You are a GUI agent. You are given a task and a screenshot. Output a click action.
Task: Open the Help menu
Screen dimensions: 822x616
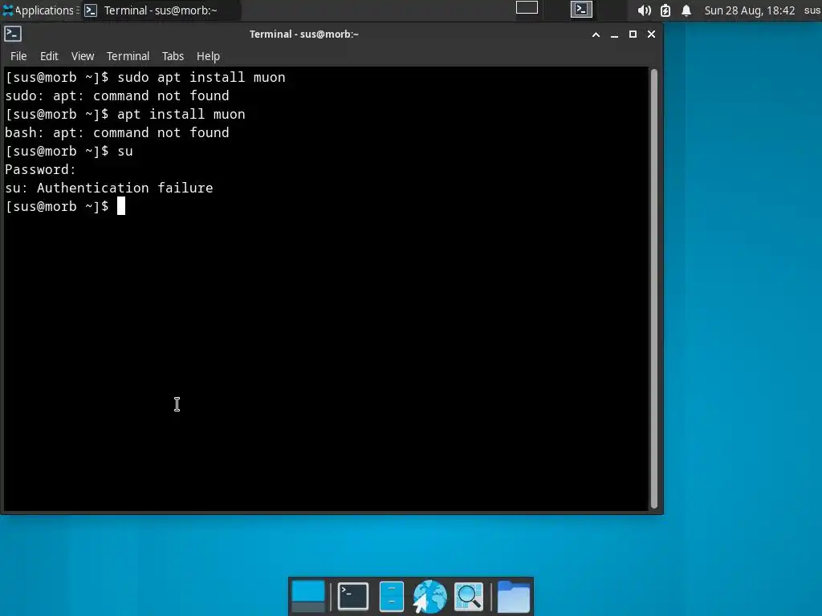(208, 56)
